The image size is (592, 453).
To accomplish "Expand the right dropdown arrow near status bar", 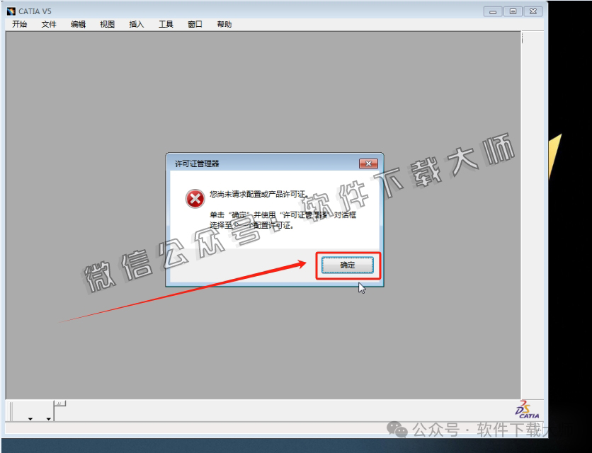I will click(48, 418).
